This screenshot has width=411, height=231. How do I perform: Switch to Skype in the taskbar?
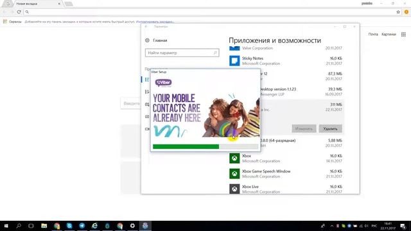69,226
